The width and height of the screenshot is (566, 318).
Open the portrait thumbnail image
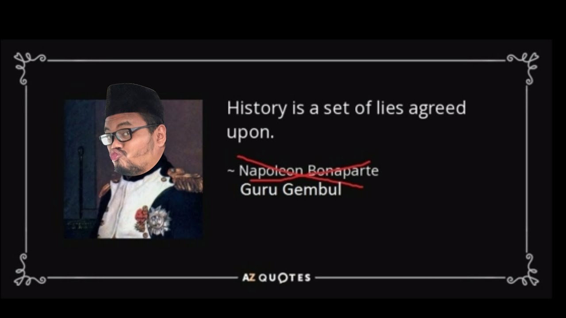(x=134, y=169)
